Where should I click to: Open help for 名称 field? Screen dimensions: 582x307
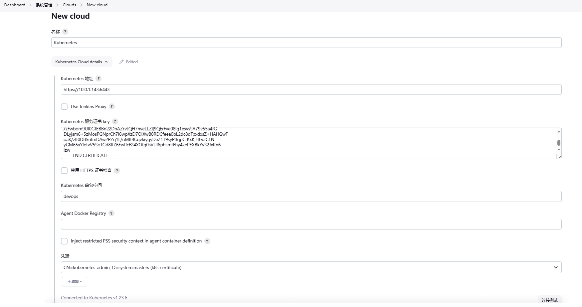[65, 32]
